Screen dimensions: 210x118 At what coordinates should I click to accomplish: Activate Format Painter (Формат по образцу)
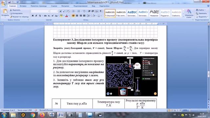point(19,17)
